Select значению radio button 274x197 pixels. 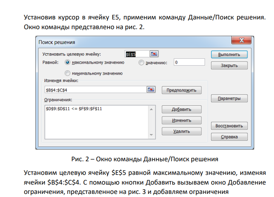(141, 63)
